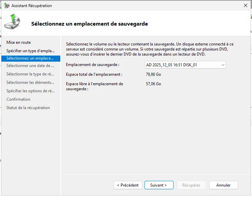Click the Sélectionner une date de sauvegarde step

[x=30, y=66]
